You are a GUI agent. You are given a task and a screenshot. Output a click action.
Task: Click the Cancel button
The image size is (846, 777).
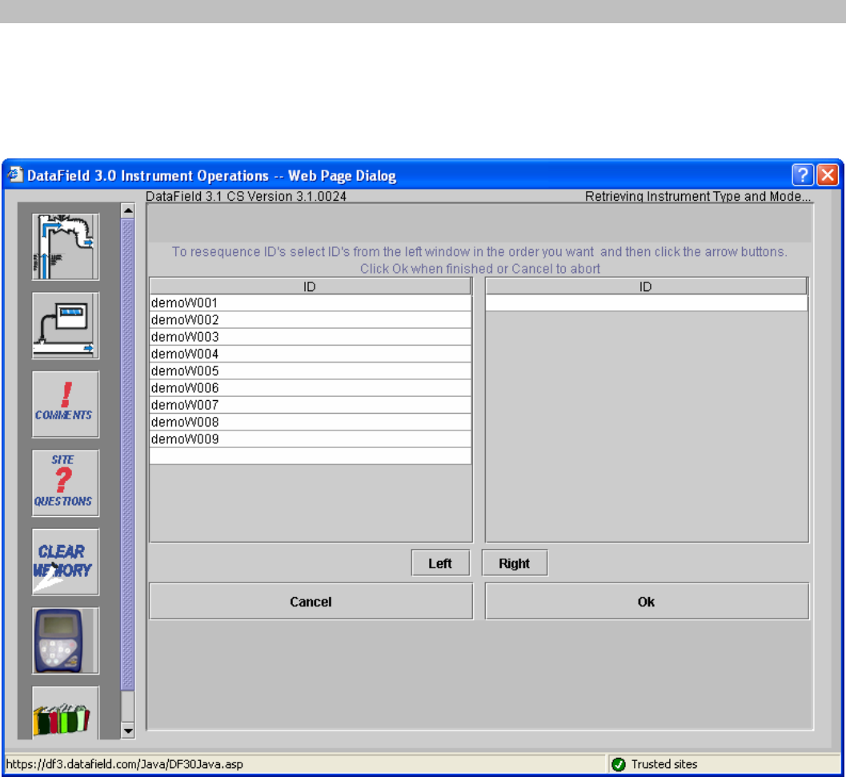(x=311, y=602)
